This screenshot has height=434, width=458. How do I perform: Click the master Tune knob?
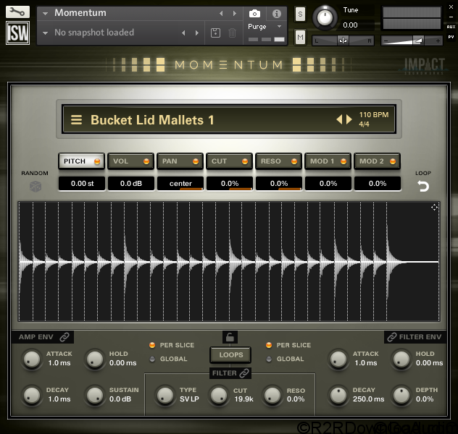pyautogui.click(x=325, y=18)
